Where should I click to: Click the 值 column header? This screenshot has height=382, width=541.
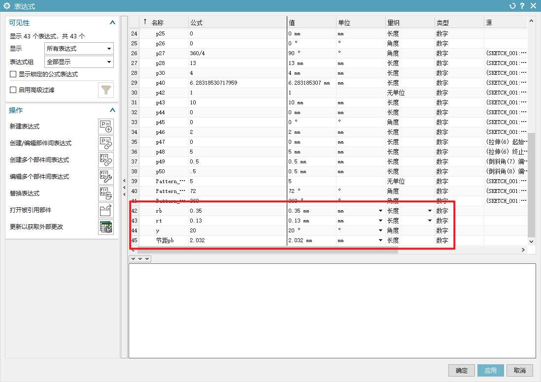(x=311, y=23)
